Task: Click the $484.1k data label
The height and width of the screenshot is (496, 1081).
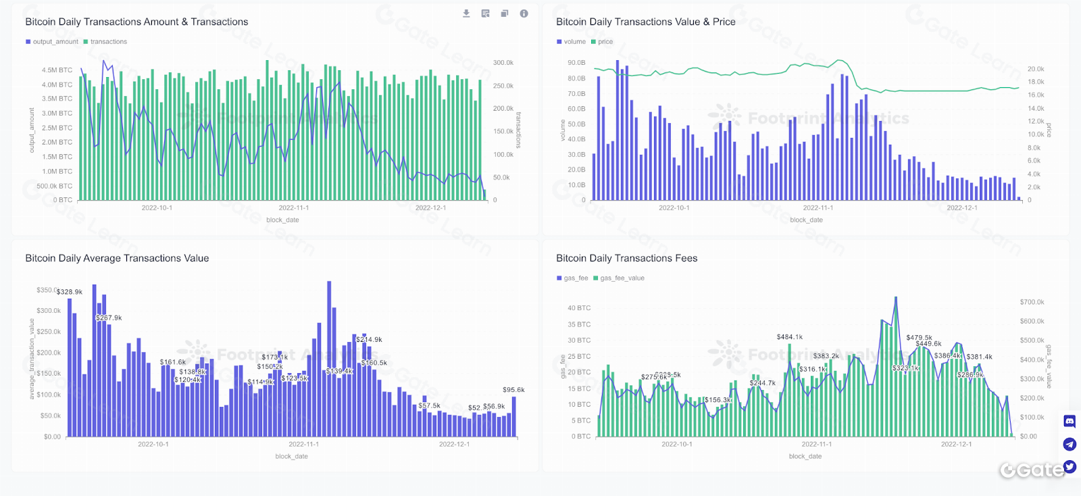Action: pyautogui.click(x=789, y=337)
